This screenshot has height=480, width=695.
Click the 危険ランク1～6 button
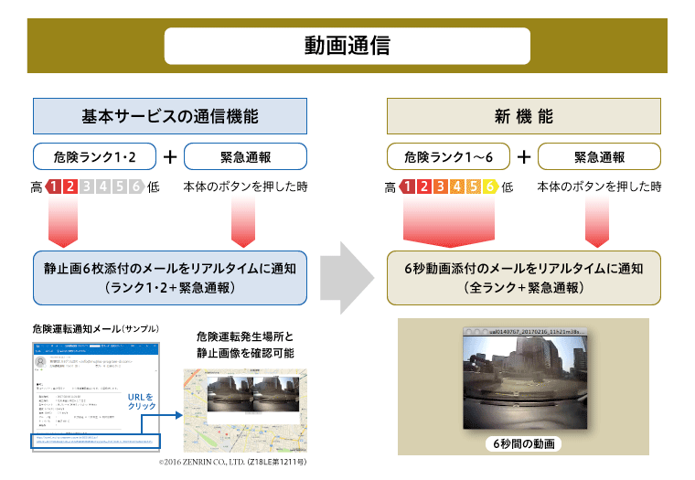click(x=448, y=157)
